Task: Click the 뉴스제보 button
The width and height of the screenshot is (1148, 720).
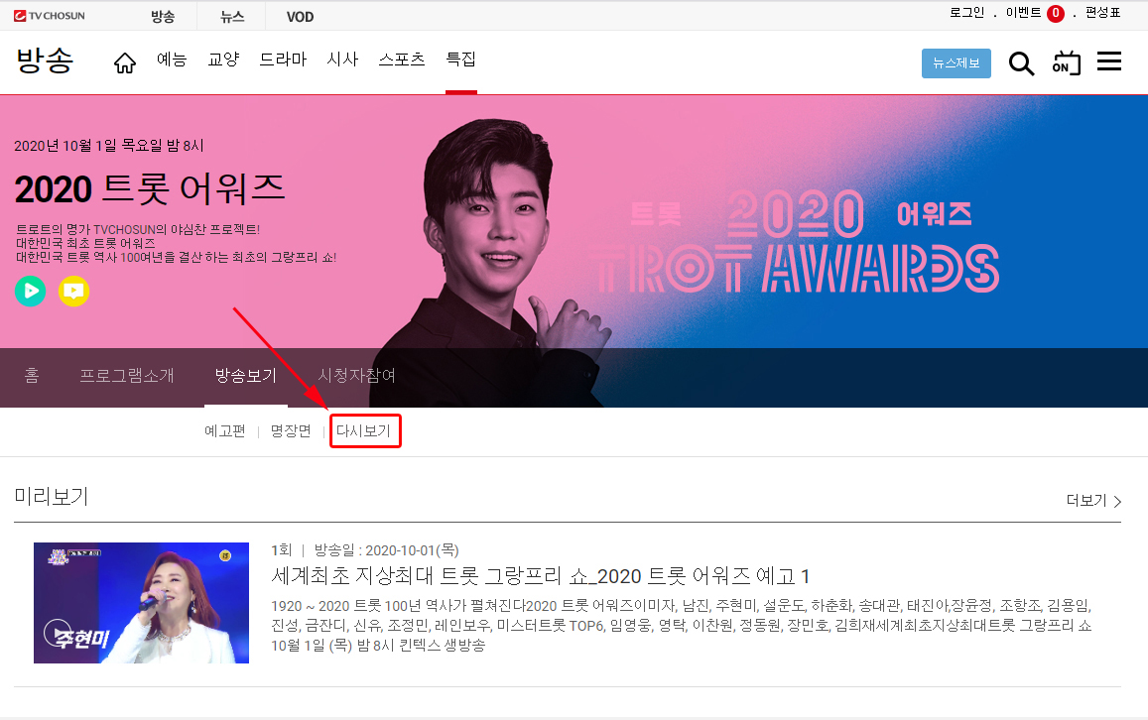Action: coord(957,62)
